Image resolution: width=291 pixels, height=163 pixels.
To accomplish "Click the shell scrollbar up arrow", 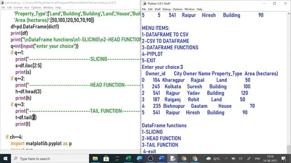I will tap(289, 14).
